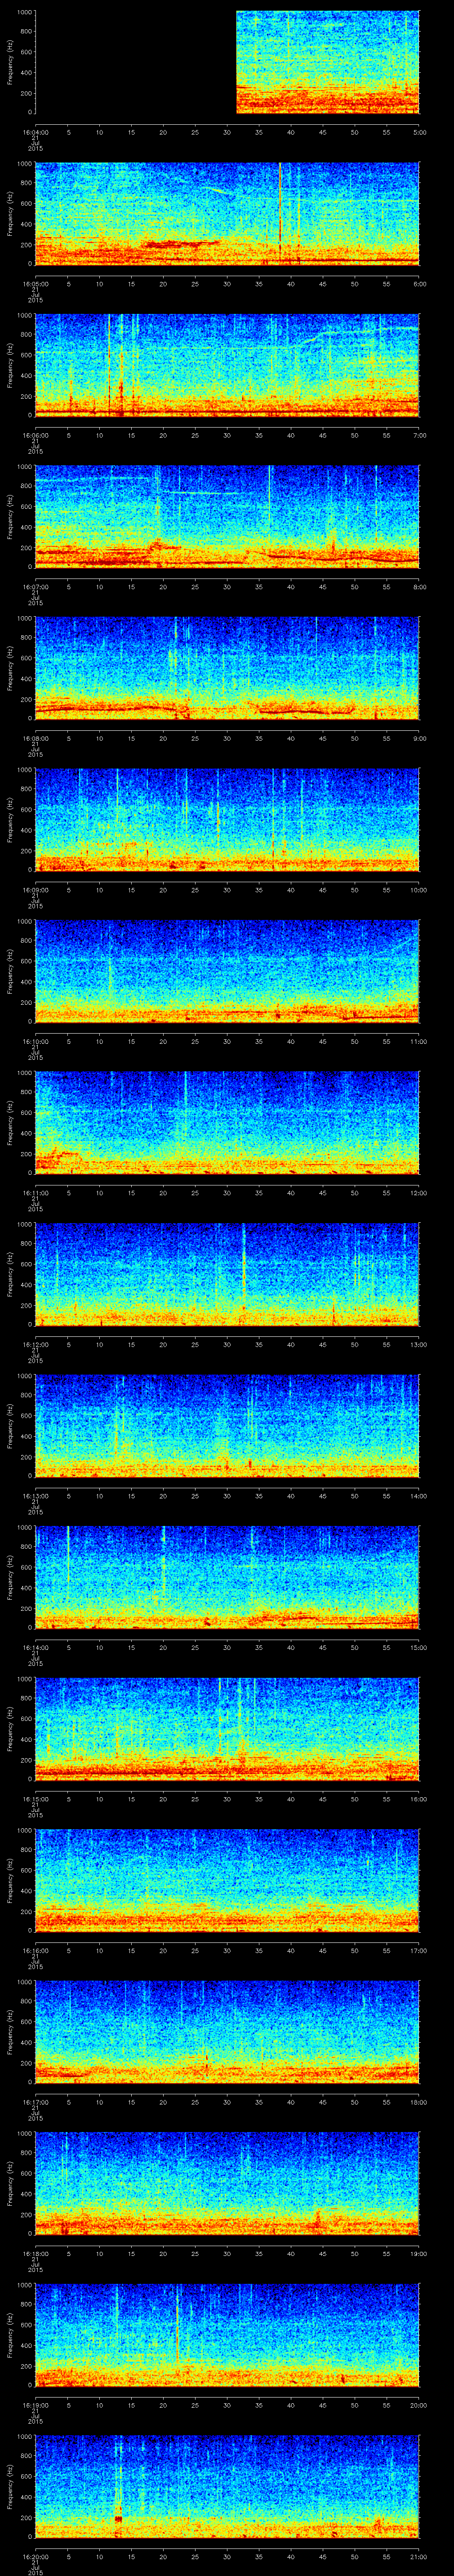The height and width of the screenshot is (2576, 454).
Task: Click the 16:13:00 start time label
Action: (36, 1496)
